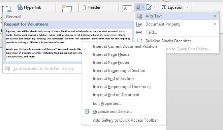The image size is (223, 130).
Task: Select the General gallery category heading
Action: pyautogui.click(x=13, y=17)
